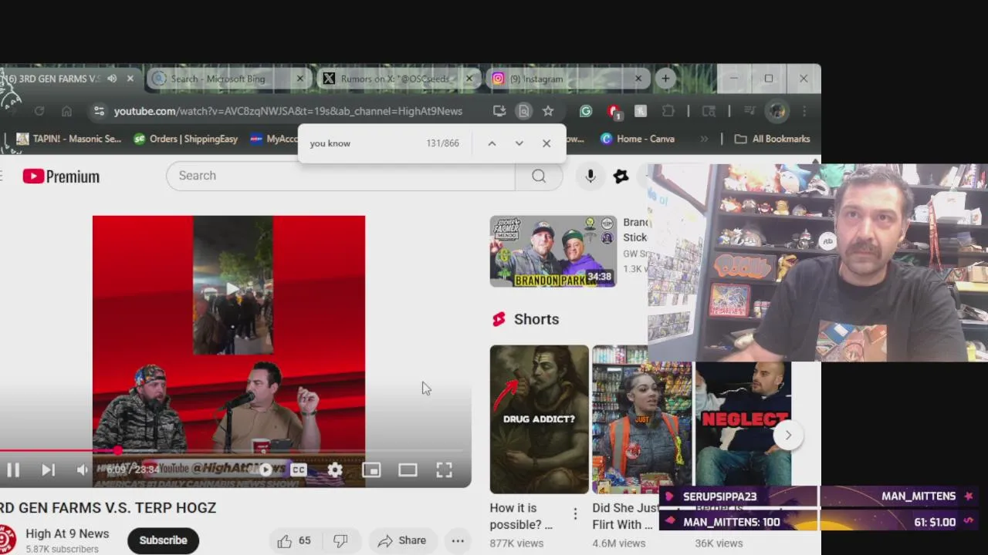Screen dimensions: 988x555
Task: Focus the YouTube search box
Action: 340,176
